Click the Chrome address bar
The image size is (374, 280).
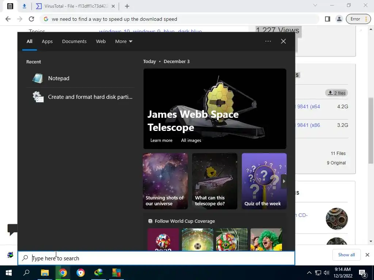coord(180,19)
